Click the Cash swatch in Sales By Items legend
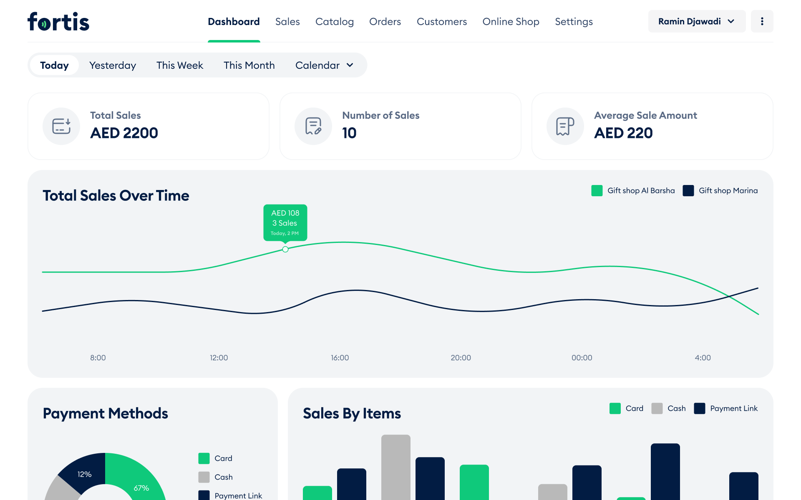The image size is (801, 500). click(657, 408)
